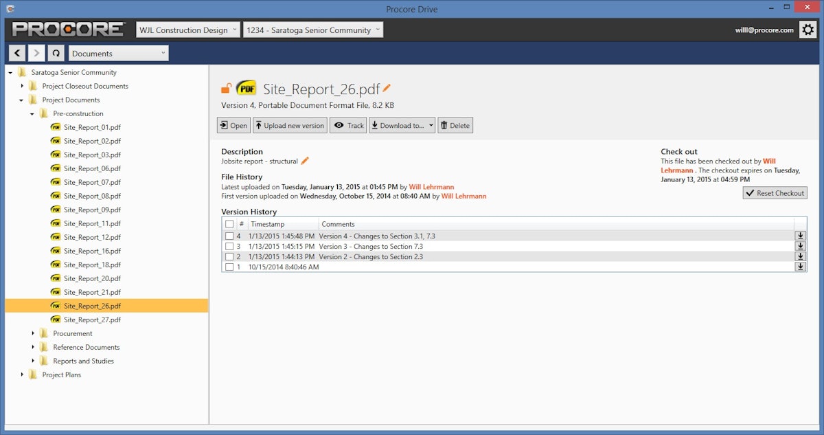Screen dimensions: 824x435
Task: Click the Upload new version button
Action: pyautogui.click(x=290, y=126)
